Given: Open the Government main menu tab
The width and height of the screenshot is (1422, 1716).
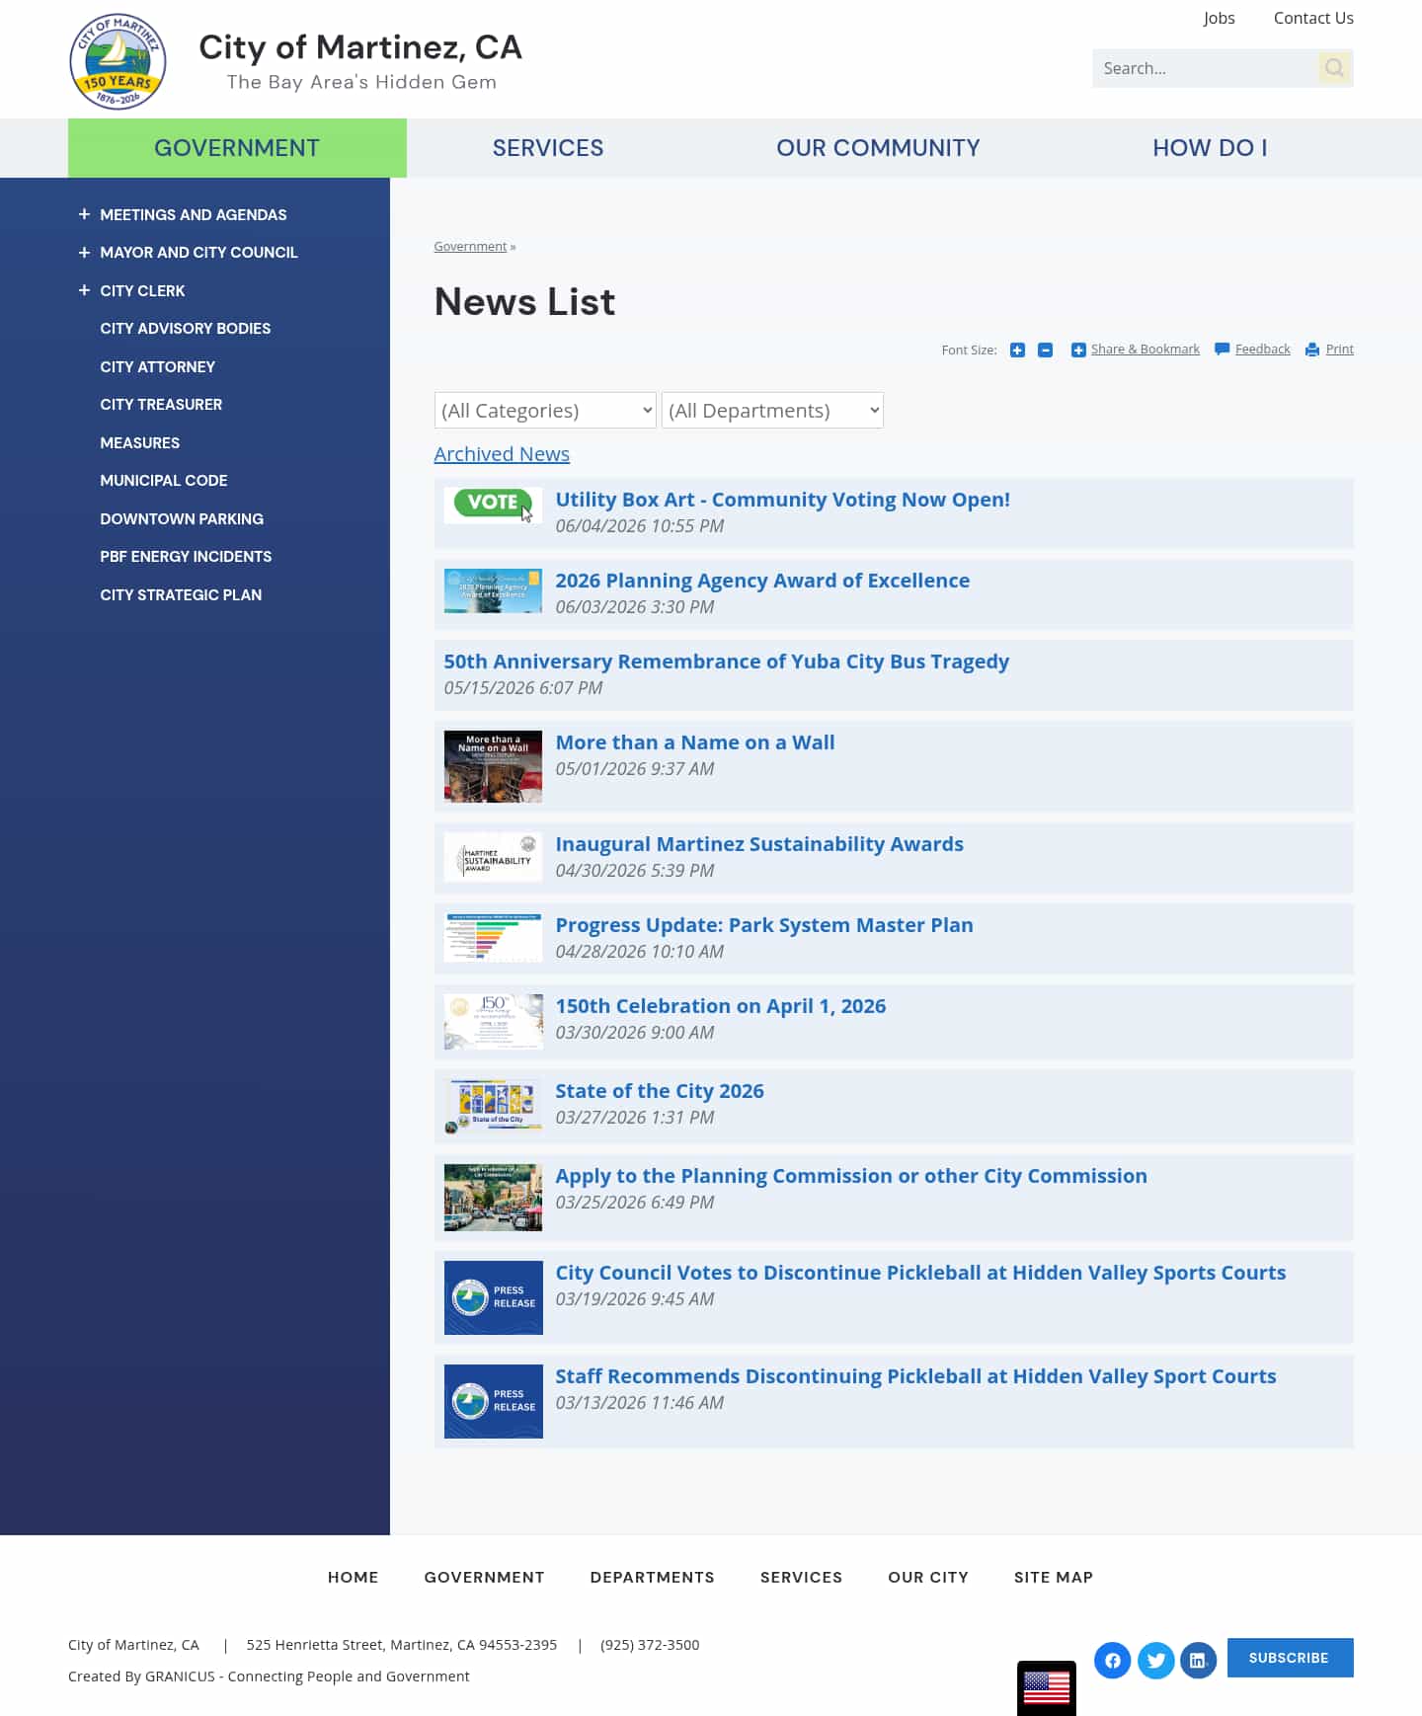Looking at the screenshot, I should click(x=237, y=148).
